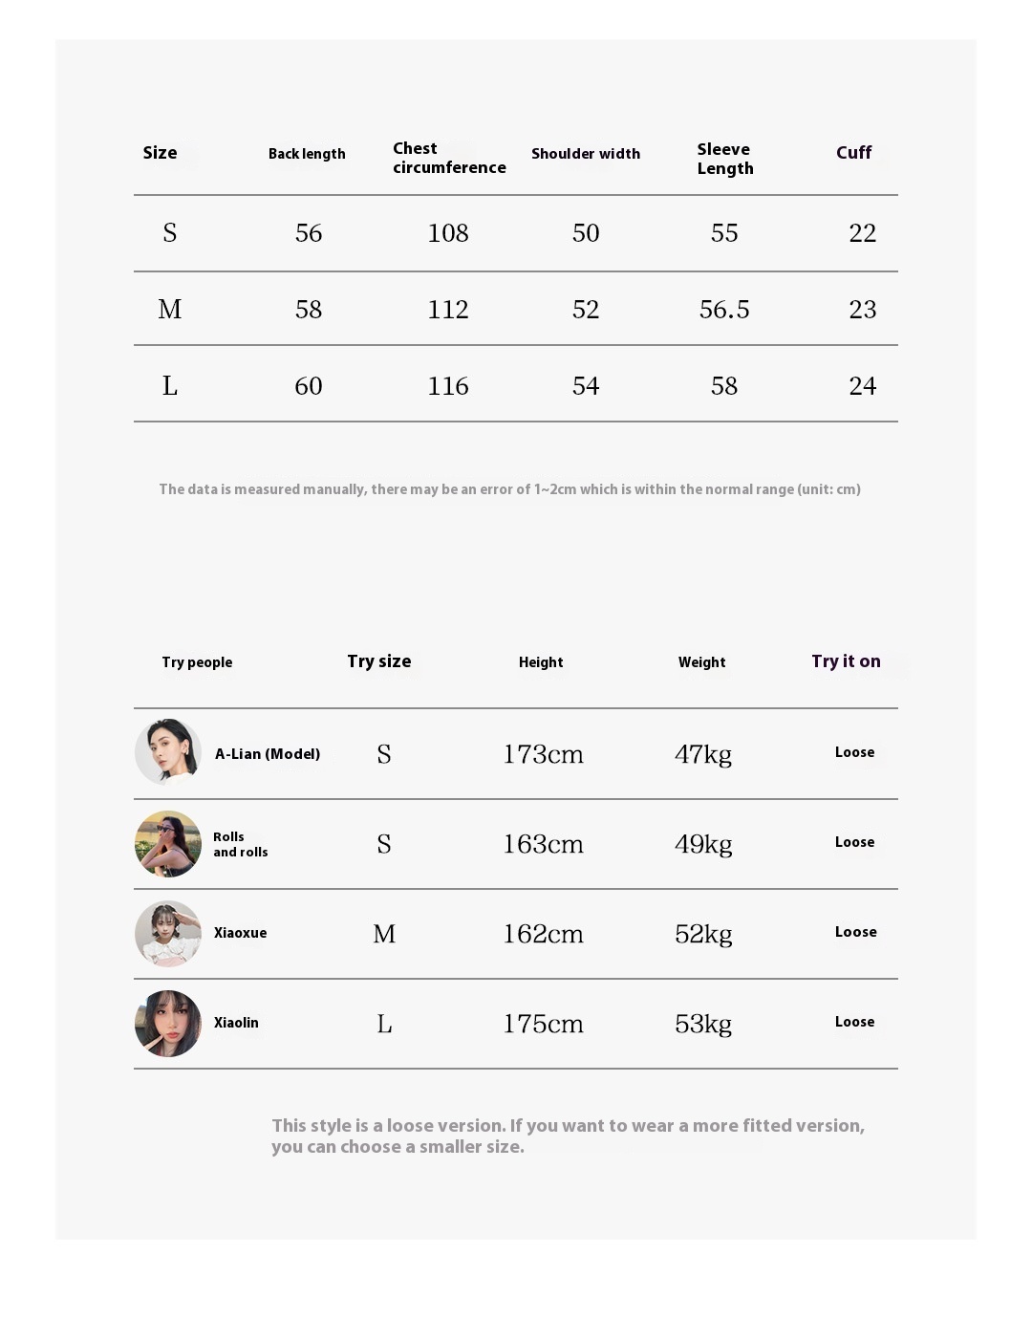
Task: Click Xiaolin's avatar thumbnail
Action: [168, 1024]
